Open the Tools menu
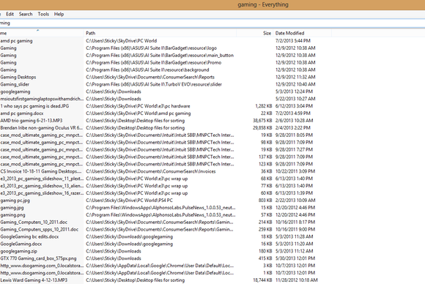425x284 pixels. [43, 14]
